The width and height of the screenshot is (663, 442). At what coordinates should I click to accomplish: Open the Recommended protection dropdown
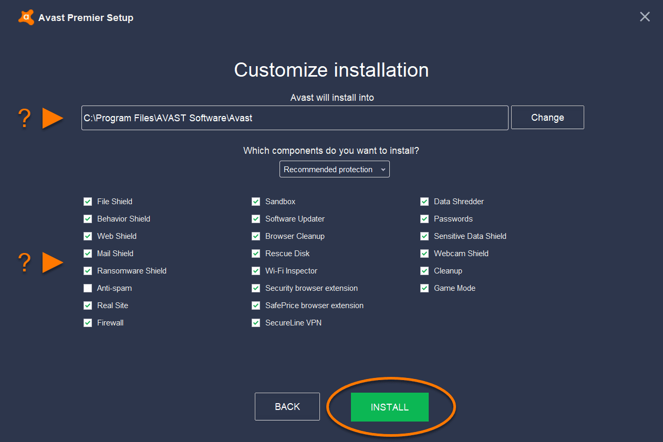pos(334,169)
